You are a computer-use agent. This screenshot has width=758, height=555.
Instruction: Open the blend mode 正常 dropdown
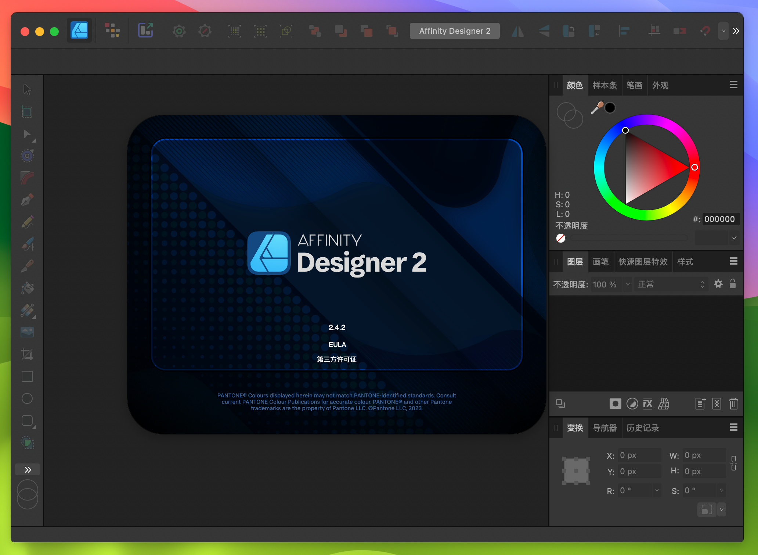pos(671,284)
